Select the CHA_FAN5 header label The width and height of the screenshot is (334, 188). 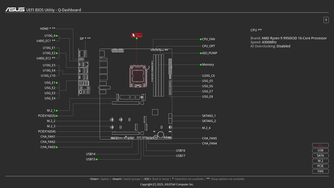tap(209, 139)
